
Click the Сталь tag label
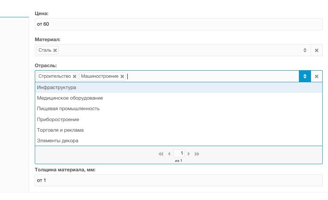point(45,50)
